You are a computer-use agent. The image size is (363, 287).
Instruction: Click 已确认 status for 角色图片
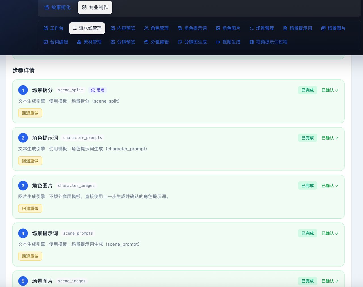tap(330, 186)
